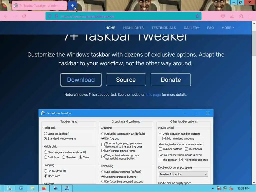Uncheck The notification area checkbox
This screenshot has height=192, width=256.
[181, 160]
